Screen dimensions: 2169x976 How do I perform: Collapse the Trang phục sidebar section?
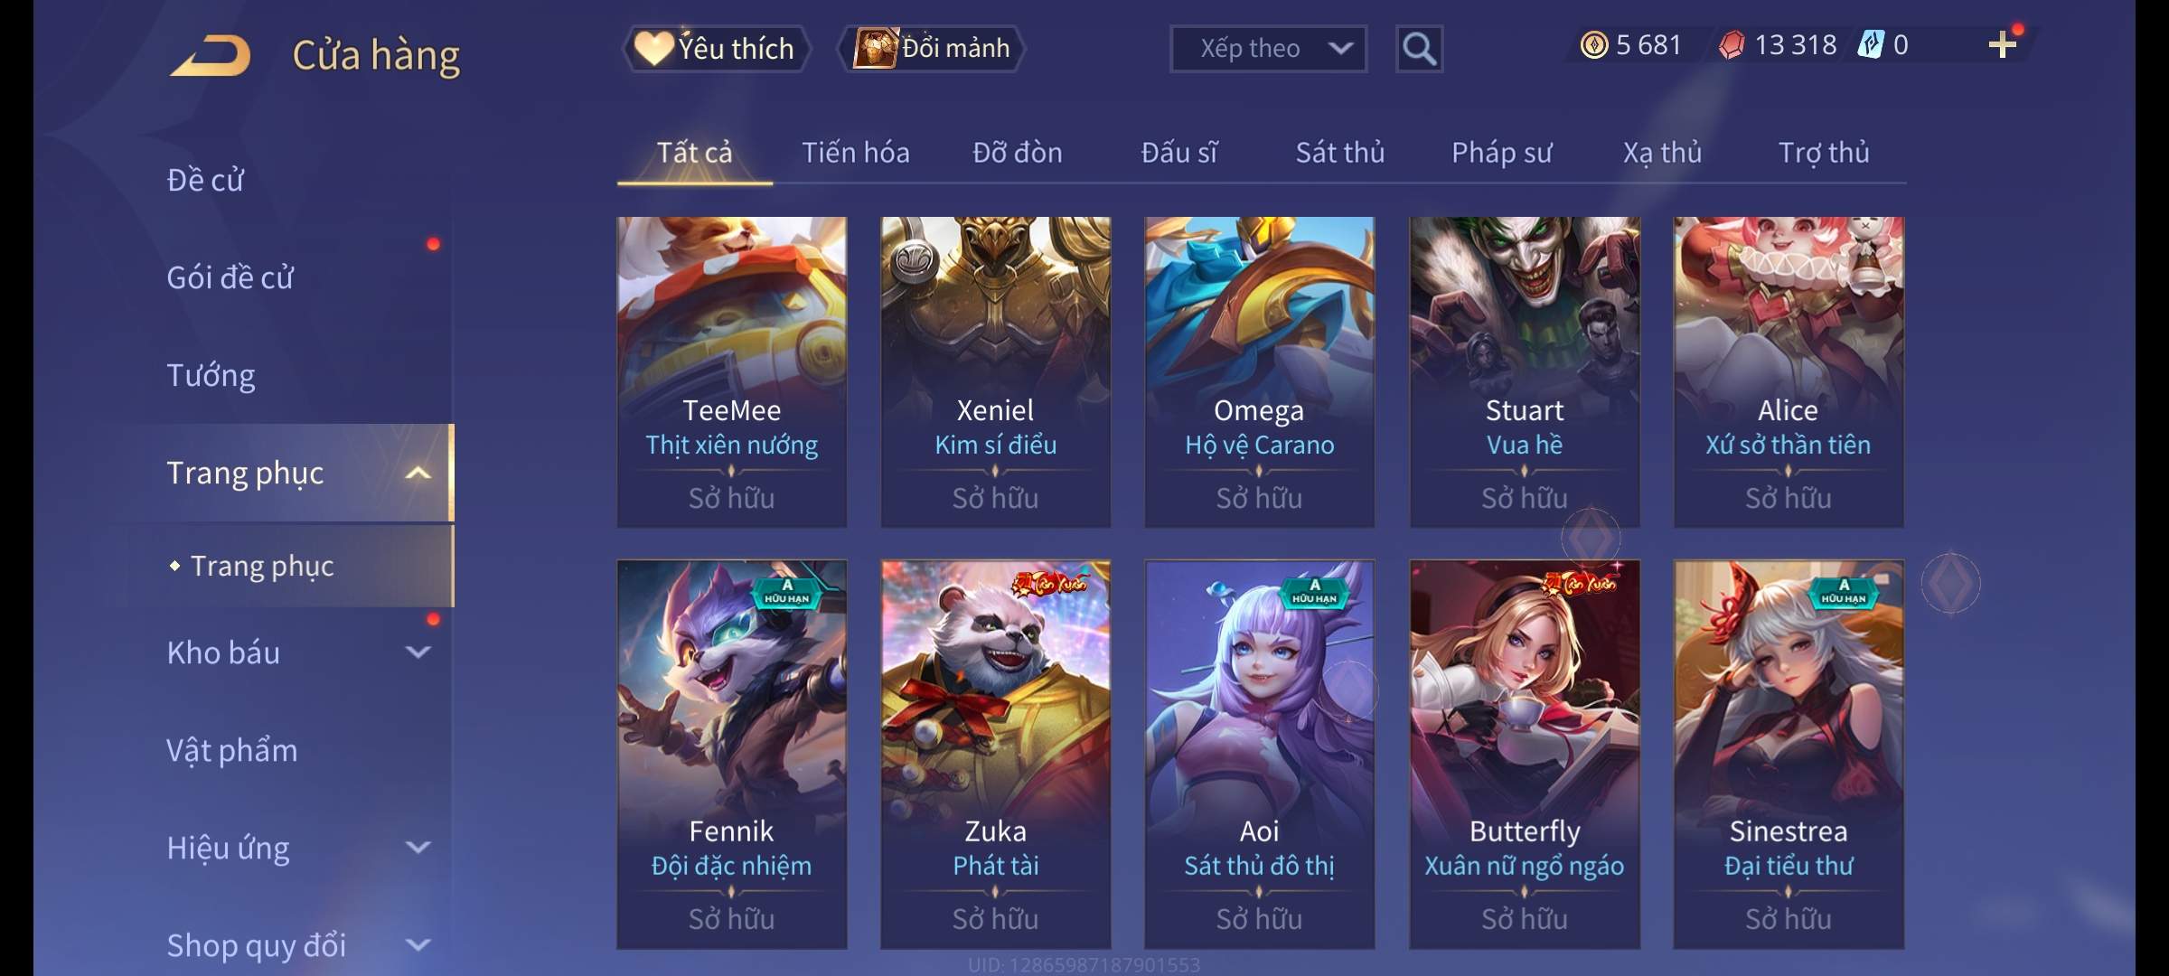tap(418, 473)
